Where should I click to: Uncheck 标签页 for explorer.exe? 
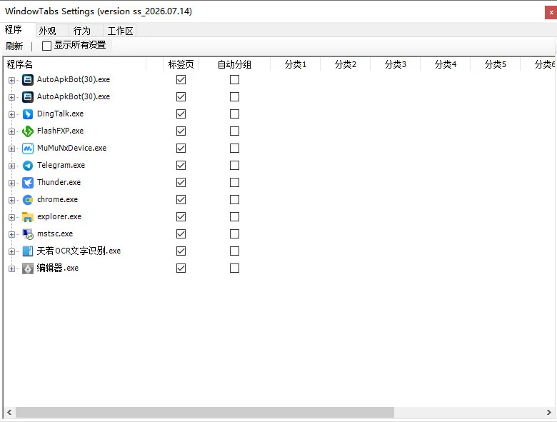(181, 216)
